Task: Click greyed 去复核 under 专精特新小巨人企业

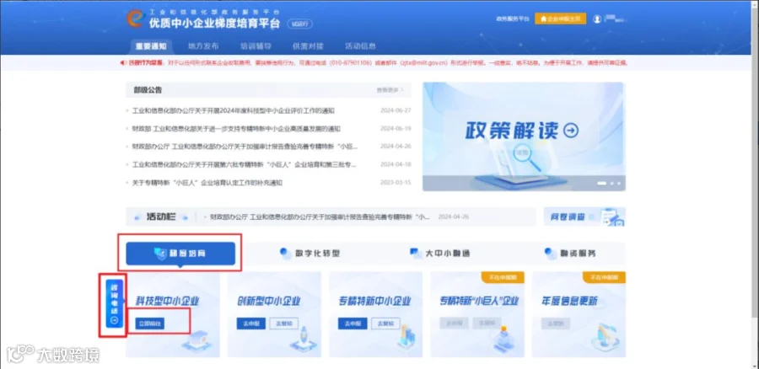Action: tap(487, 324)
